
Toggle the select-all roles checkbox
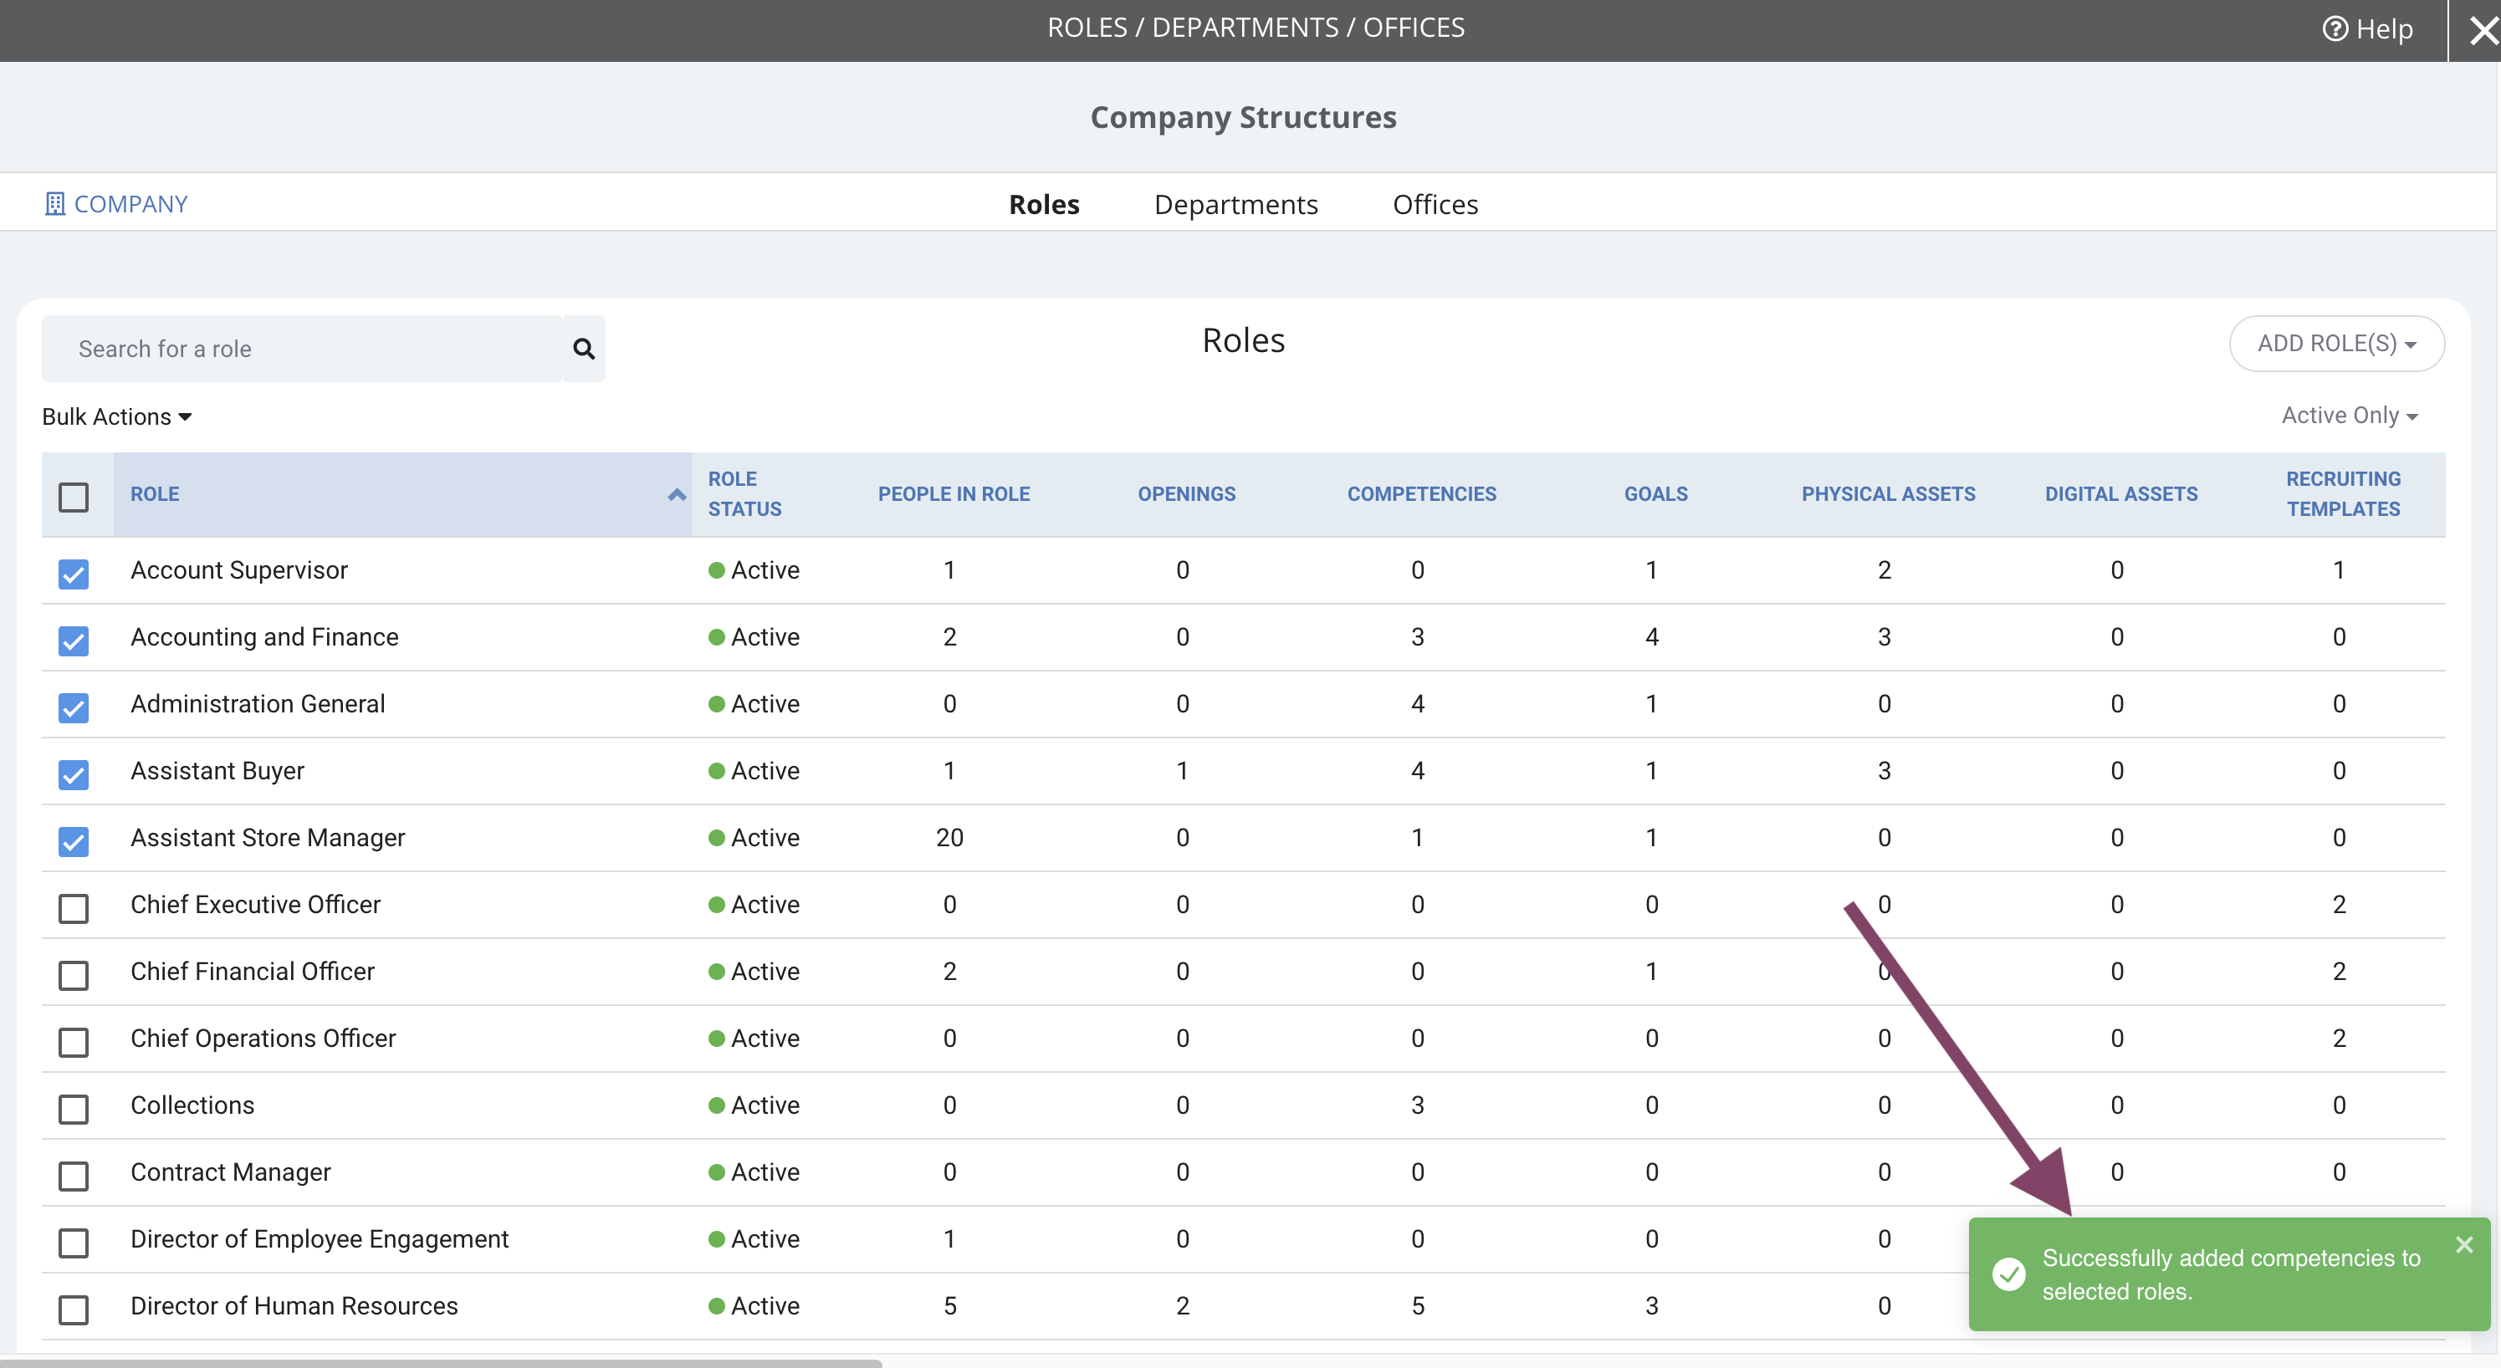coord(74,496)
